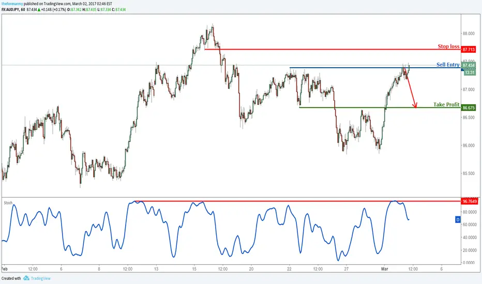Click the 85.500 price axis label
Image resolution: width=482 pixels, height=284 pixels.
click(469, 173)
